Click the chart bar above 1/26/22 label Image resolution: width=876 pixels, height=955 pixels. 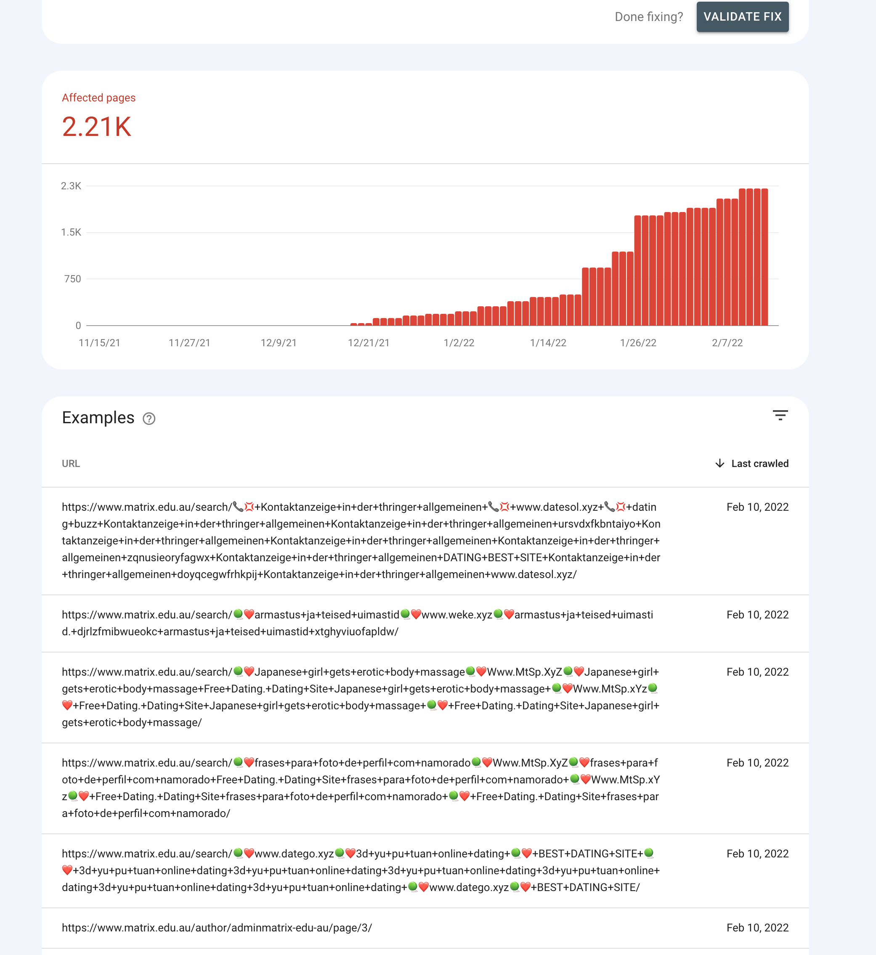pos(638,270)
